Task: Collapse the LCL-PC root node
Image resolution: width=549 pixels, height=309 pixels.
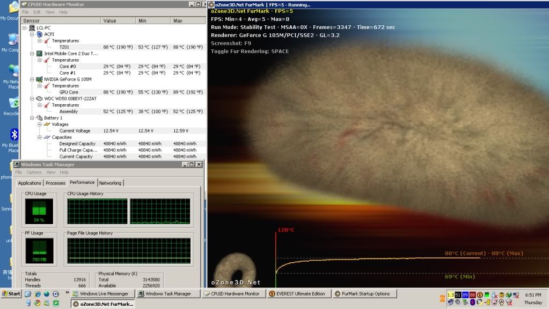Action: pyautogui.click(x=24, y=28)
